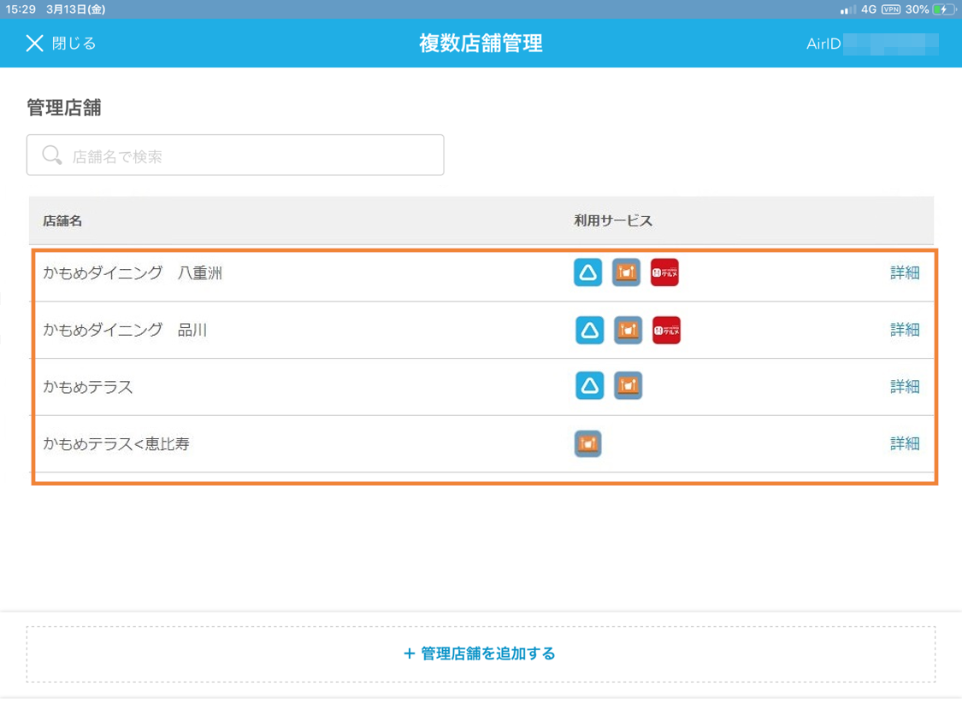Select the Airレジ icon for かもめダイニング 八重洲
The image size is (962, 721).
click(587, 273)
